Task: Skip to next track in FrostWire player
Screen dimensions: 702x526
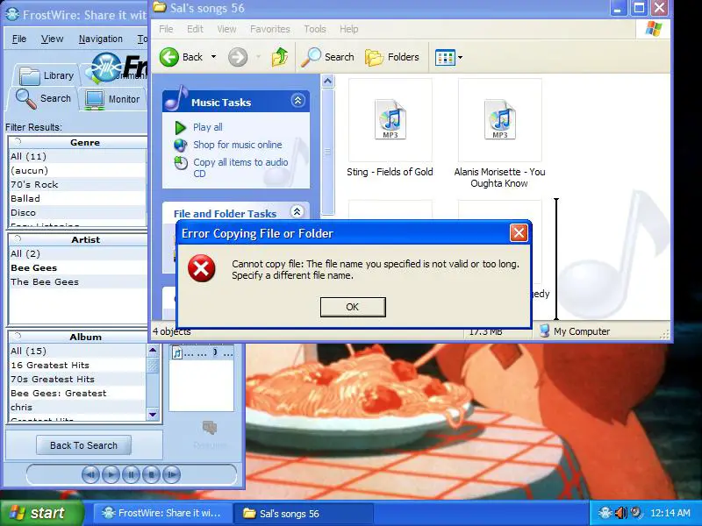Action: (172, 474)
